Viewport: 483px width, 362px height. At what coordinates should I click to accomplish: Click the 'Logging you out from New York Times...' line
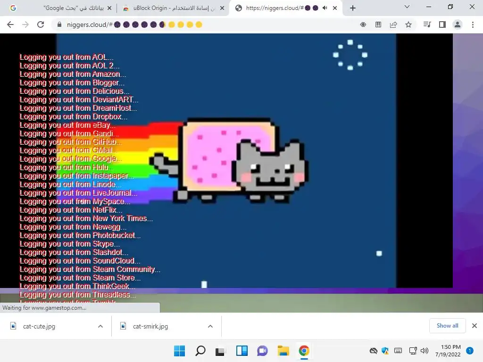pyautogui.click(x=86, y=219)
